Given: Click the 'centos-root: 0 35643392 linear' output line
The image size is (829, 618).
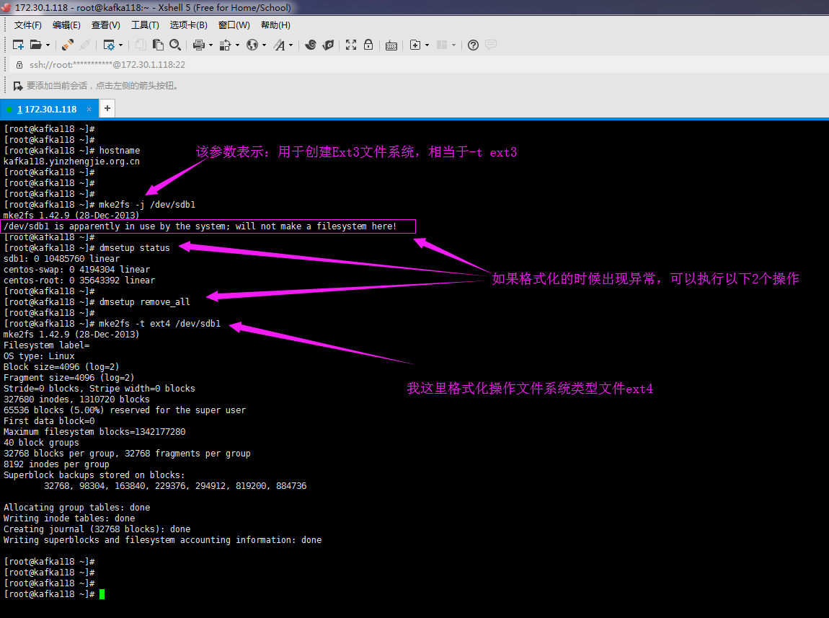Looking at the screenshot, I should [79, 281].
